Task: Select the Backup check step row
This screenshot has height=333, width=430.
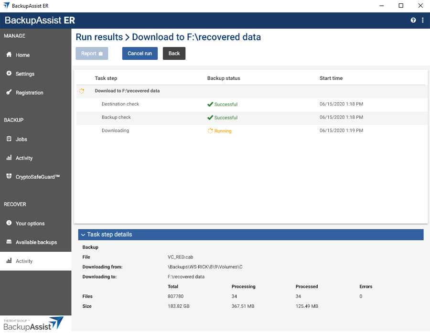Action: pyautogui.click(x=251, y=118)
